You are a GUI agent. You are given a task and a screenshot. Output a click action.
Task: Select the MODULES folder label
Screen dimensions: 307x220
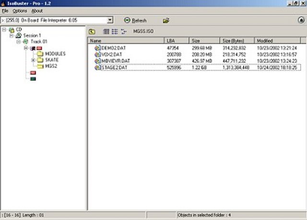pyautogui.click(x=56, y=54)
